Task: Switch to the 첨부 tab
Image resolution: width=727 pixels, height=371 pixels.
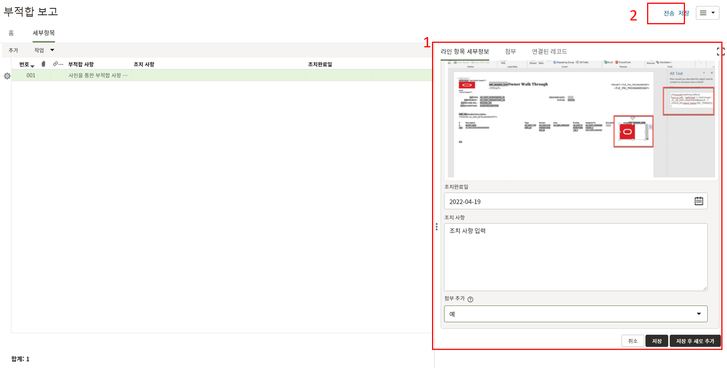Action: 510,51
